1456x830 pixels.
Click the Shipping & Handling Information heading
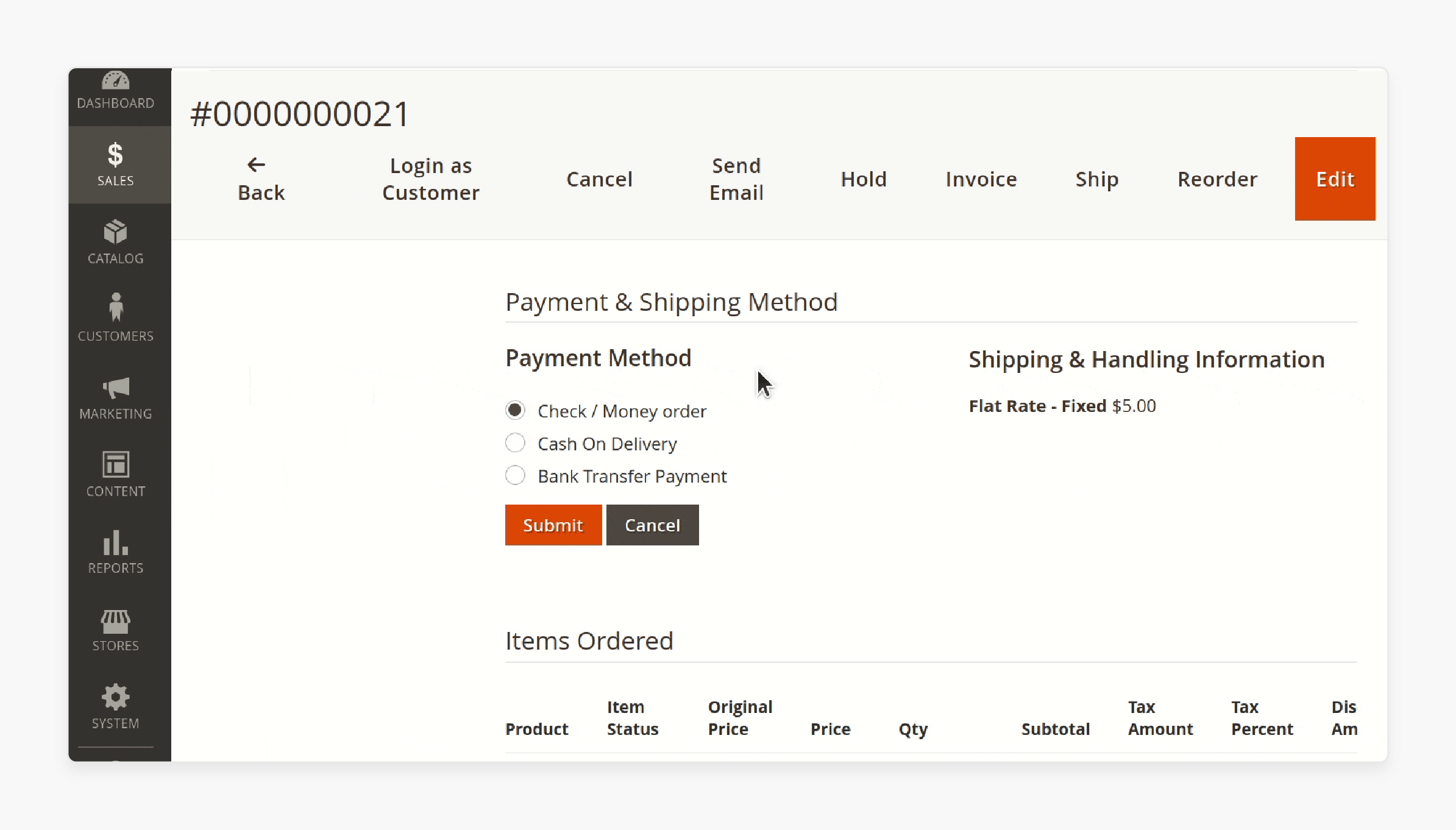pos(1147,360)
